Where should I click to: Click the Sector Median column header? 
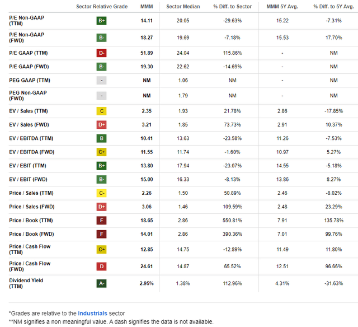tap(183, 7)
